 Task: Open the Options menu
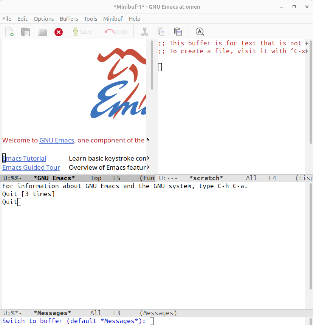(44, 19)
